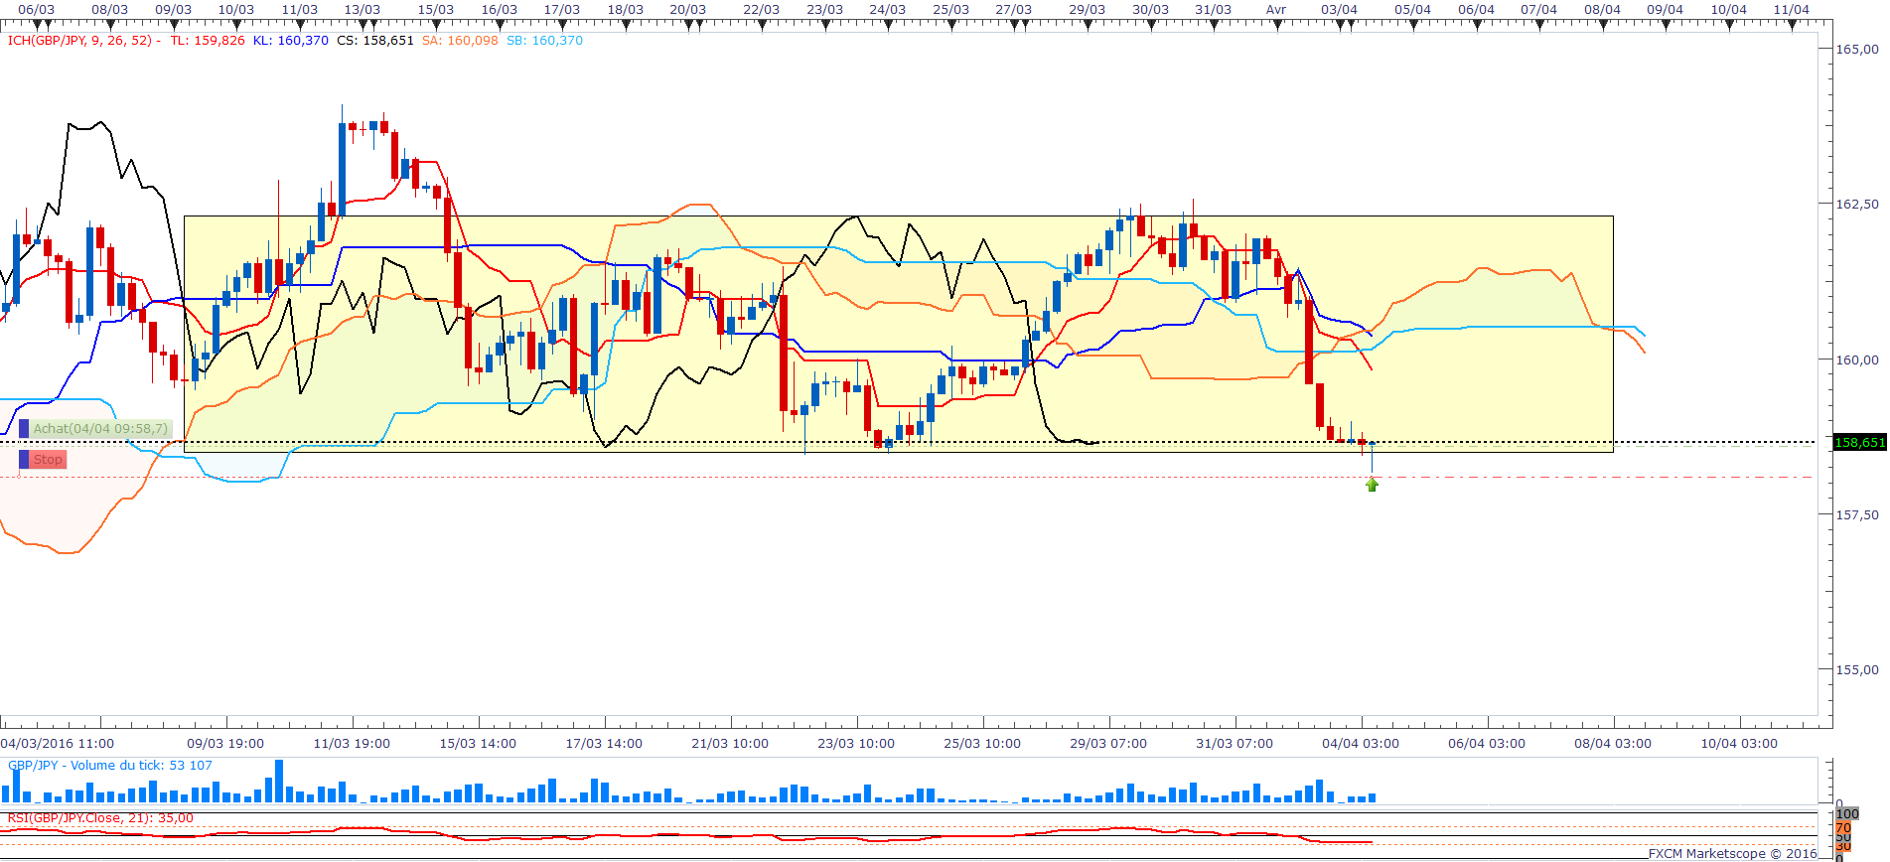Click the 07/04 date on top axis
The width and height of the screenshot is (1890, 862).
1539,9
